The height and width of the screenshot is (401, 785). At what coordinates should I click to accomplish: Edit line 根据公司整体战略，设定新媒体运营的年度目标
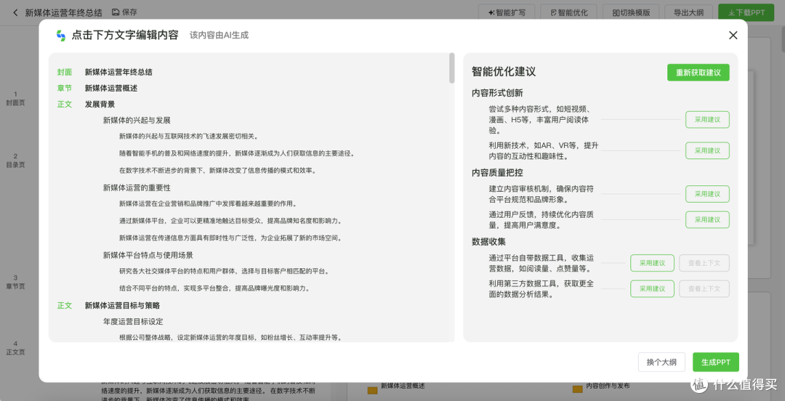[231, 337]
